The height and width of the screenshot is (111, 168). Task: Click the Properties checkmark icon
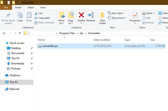135,15
